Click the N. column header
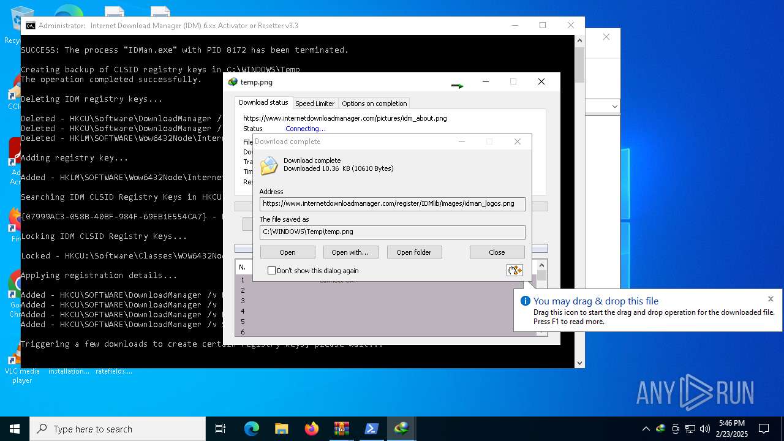 tap(243, 267)
